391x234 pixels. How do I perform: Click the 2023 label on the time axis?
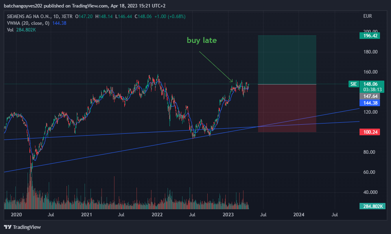(228, 215)
